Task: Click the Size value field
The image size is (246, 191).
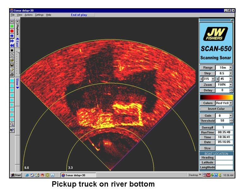Action: tap(224, 148)
